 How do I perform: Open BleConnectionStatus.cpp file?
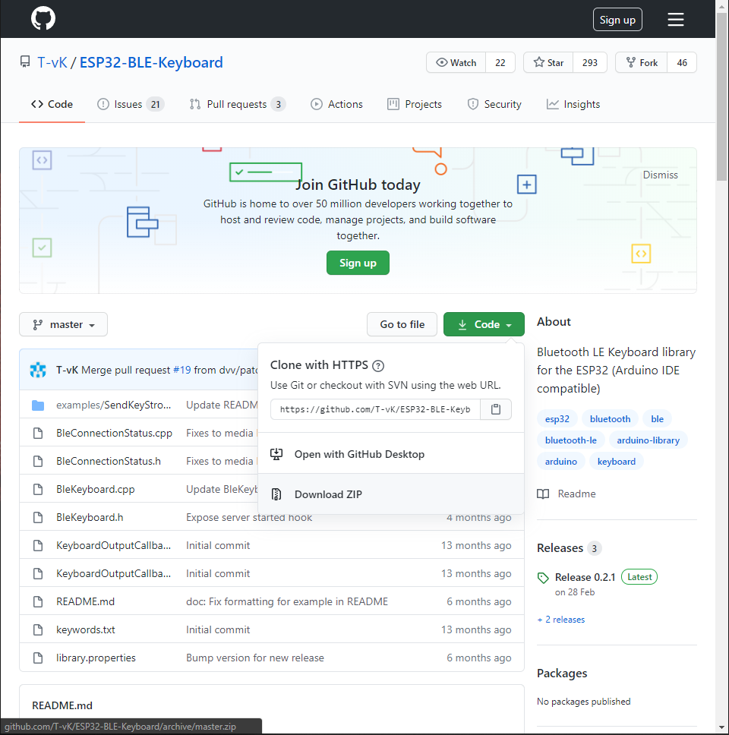pos(114,433)
